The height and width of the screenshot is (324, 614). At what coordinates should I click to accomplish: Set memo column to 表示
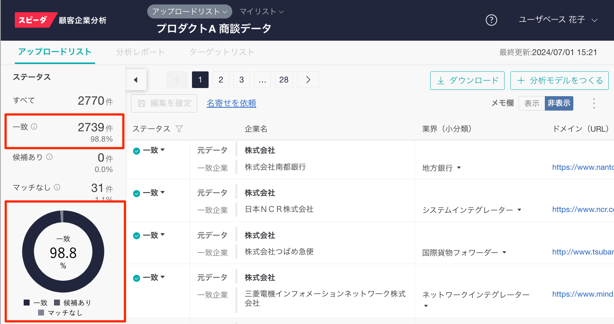tap(532, 103)
